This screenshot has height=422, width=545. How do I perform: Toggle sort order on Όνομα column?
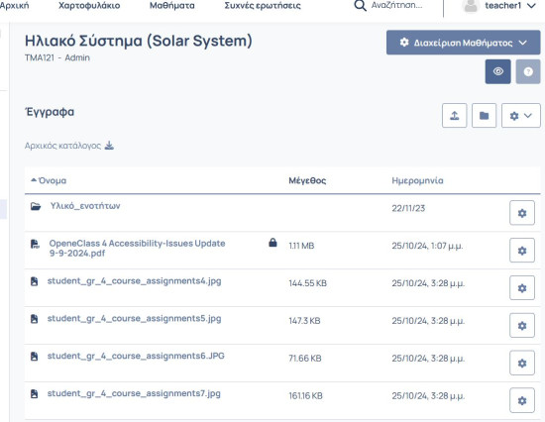(49, 180)
